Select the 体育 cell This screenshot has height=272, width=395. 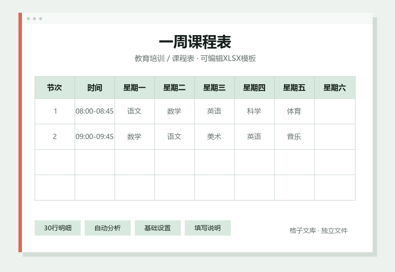tap(294, 111)
